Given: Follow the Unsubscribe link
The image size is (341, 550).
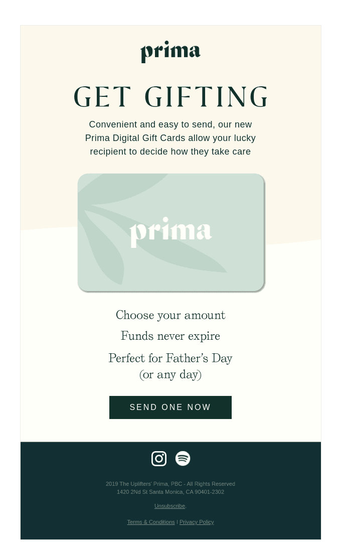Looking at the screenshot, I should pos(169,506).
